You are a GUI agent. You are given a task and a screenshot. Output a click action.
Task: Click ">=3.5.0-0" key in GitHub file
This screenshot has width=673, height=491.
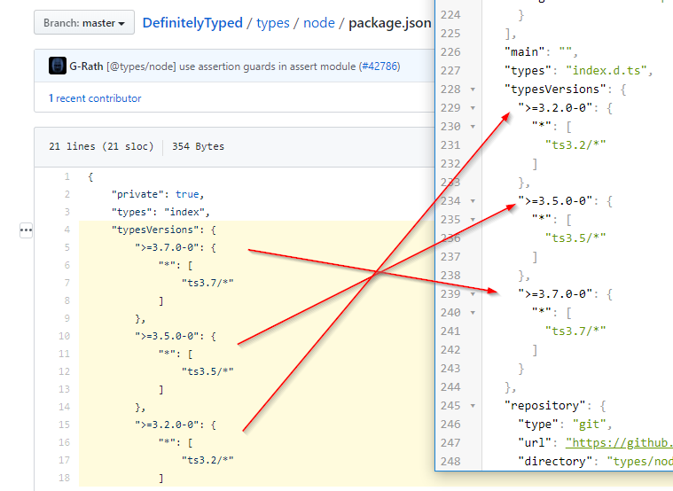coord(169,336)
